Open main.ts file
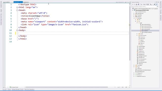The height and width of the screenshot is (91, 162). [142, 40]
